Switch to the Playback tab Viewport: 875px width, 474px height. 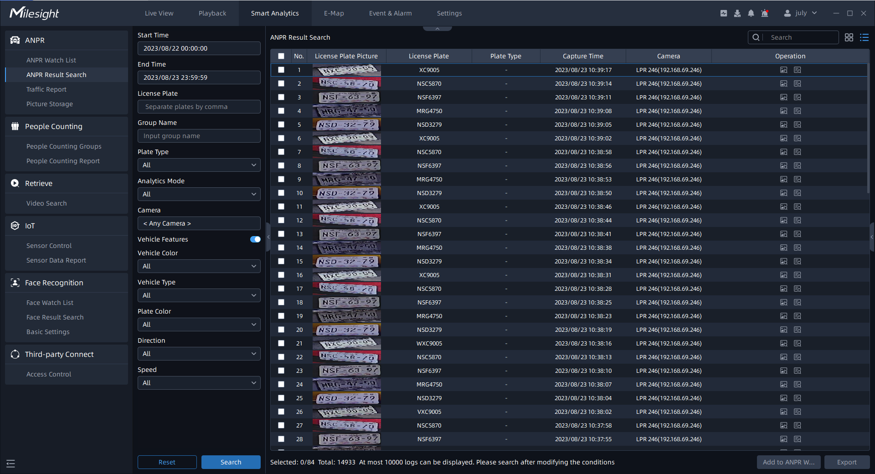click(x=212, y=13)
